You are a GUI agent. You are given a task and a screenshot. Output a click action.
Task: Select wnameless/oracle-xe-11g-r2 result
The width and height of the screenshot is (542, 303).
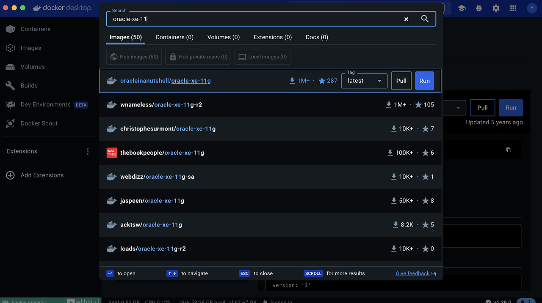[270, 105]
